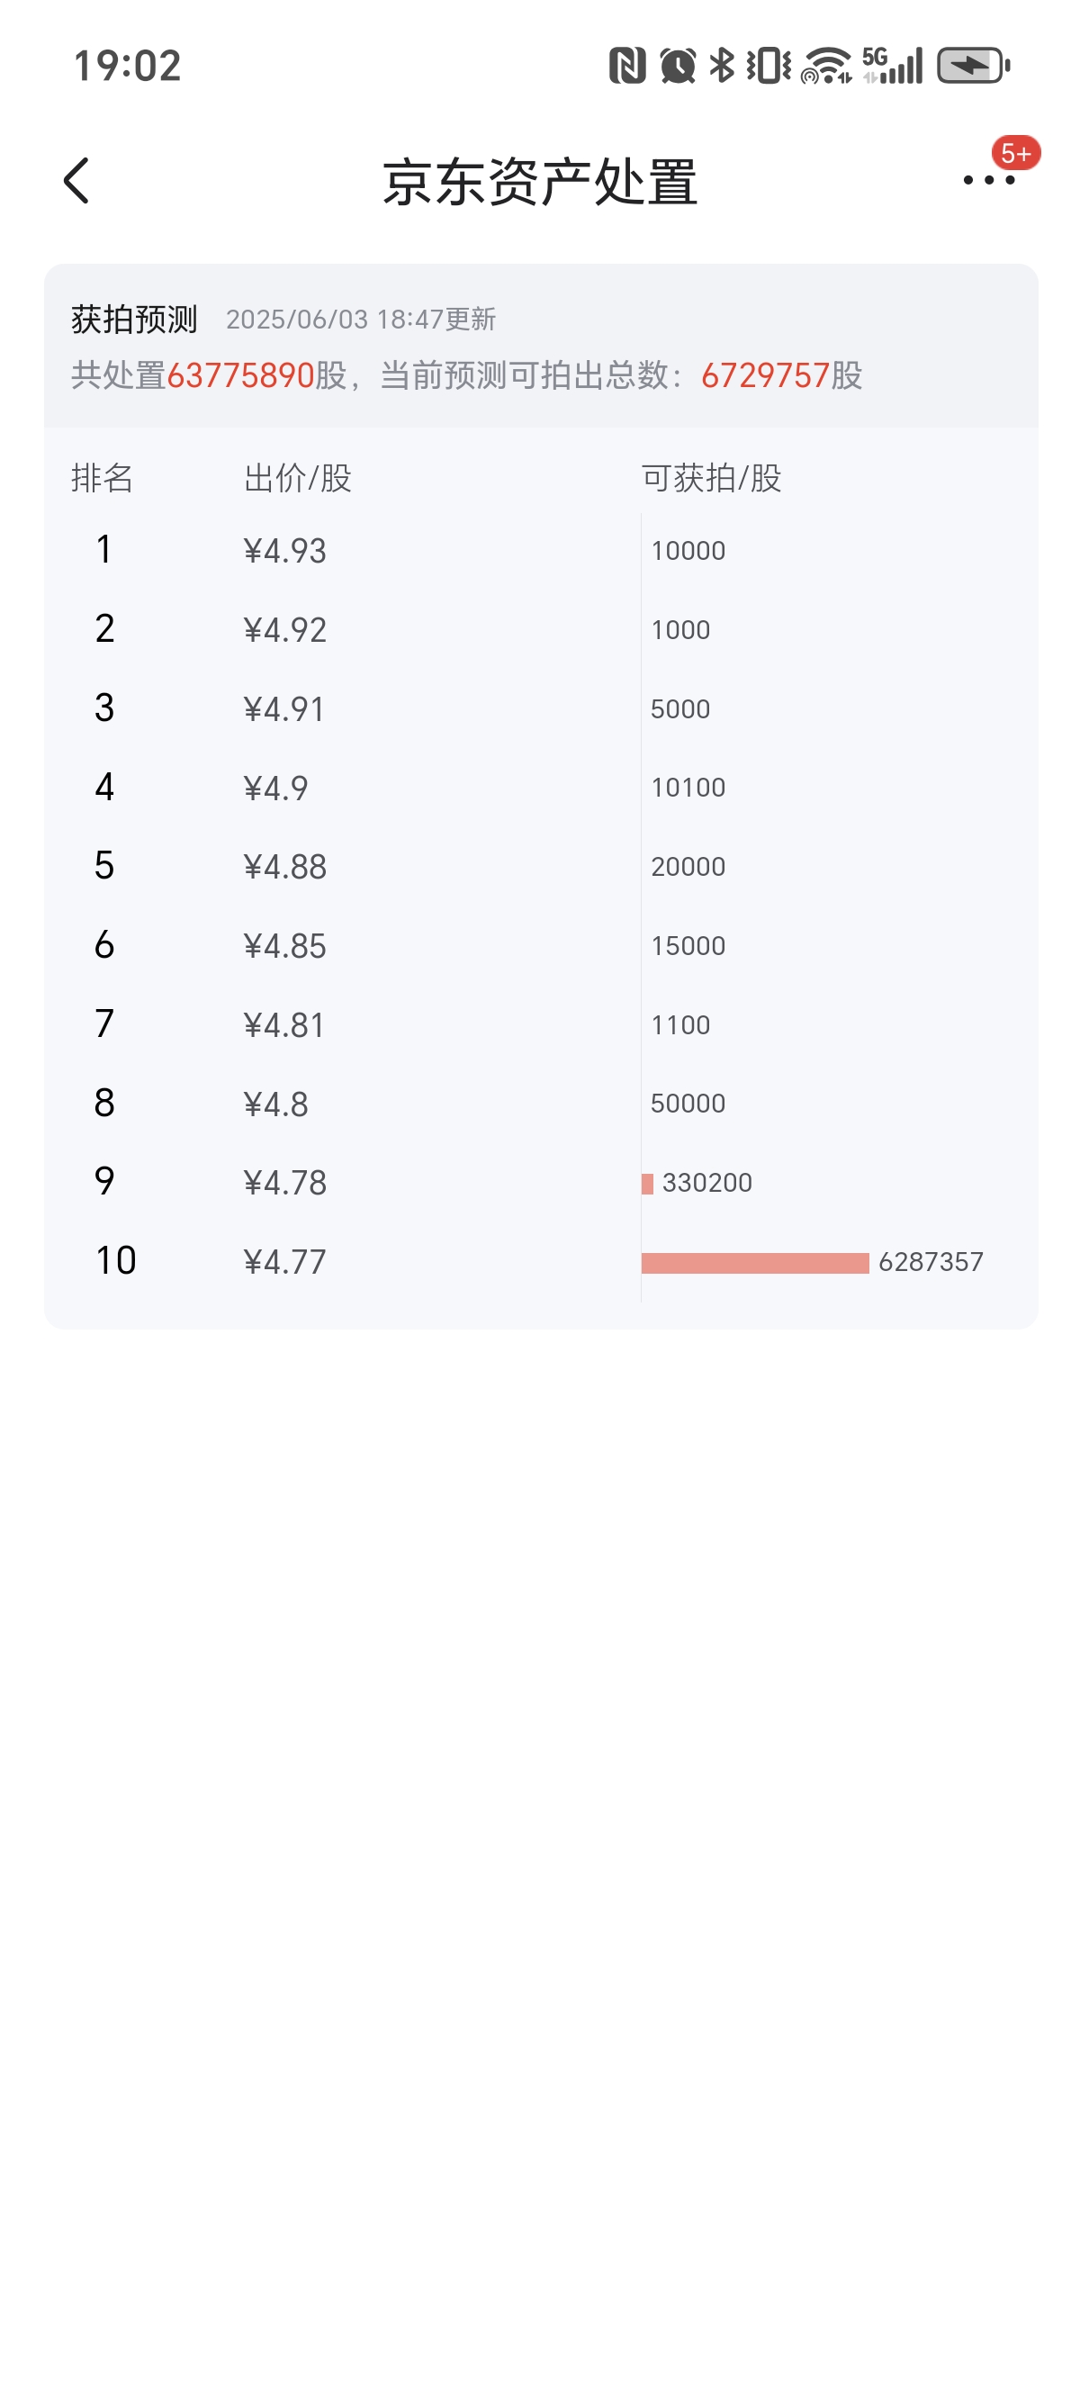Tap the 京东资产处置 page title
Image resolution: width=1080 pixels, height=2398 pixels.
click(x=540, y=182)
